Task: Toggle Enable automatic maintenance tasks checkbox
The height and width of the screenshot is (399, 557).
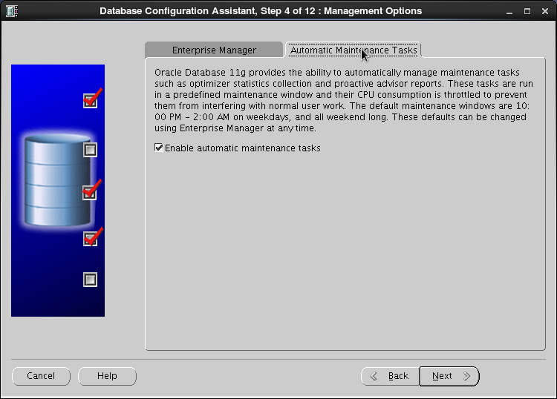Action: point(159,148)
